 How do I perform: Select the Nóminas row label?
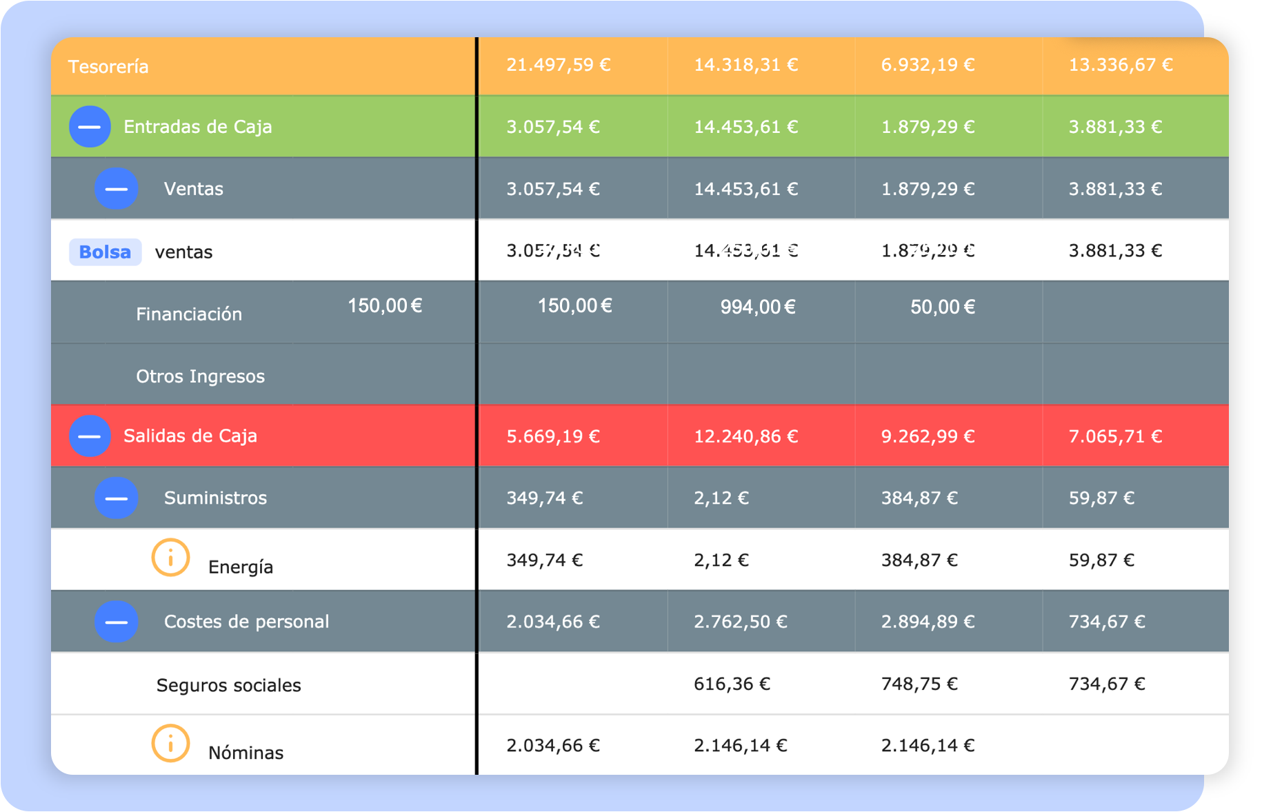click(x=246, y=751)
